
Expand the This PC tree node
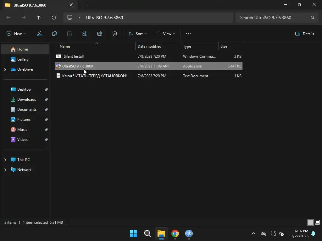pos(5,160)
